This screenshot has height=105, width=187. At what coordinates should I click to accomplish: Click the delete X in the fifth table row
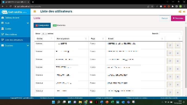[178, 77]
